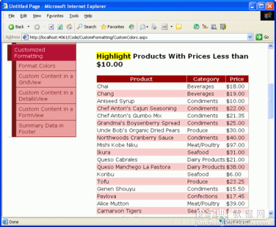
Task: Expand the Back button history dropdown arrow
Action: pyautogui.click(x=28, y=27)
